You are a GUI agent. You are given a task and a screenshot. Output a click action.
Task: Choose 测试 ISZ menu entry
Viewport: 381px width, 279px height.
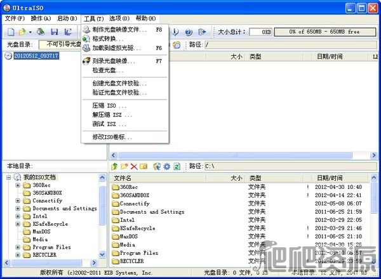pos(125,124)
